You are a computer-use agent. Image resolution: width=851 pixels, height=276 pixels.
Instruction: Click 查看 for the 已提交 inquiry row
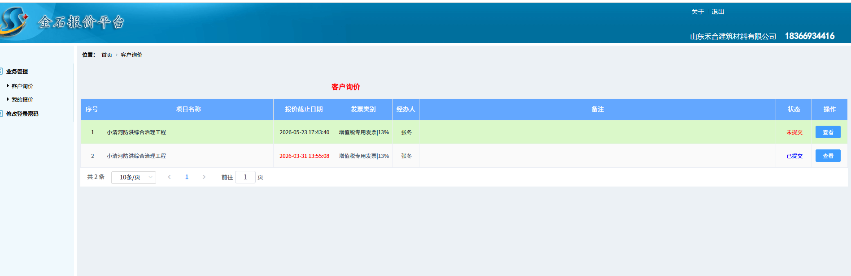[828, 156]
